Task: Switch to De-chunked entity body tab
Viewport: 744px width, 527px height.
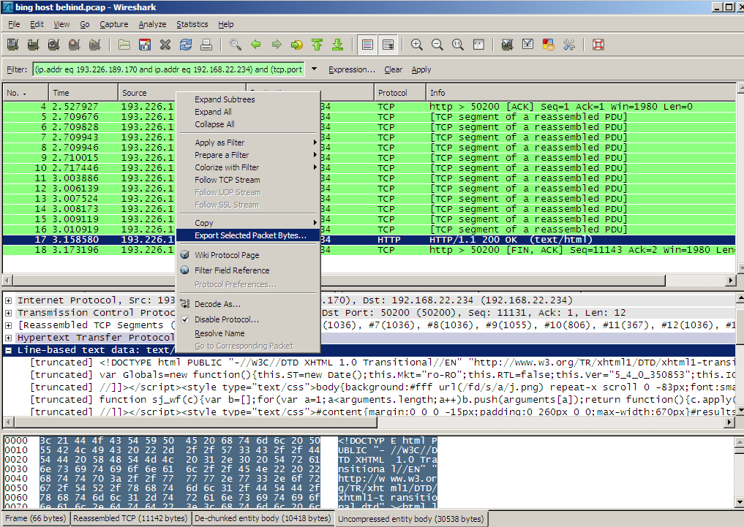Action: tap(262, 519)
